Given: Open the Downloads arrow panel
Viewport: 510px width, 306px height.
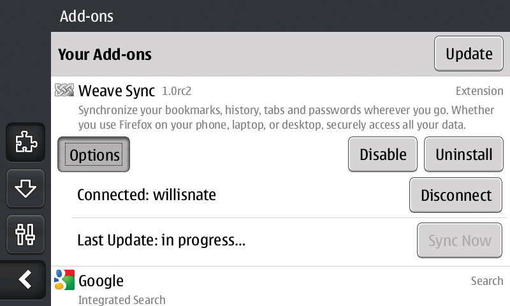Looking at the screenshot, I should (x=25, y=188).
